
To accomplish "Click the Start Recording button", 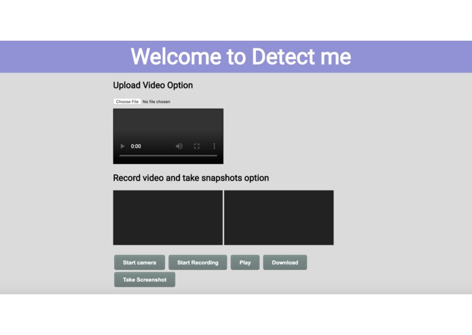I will pos(198,262).
